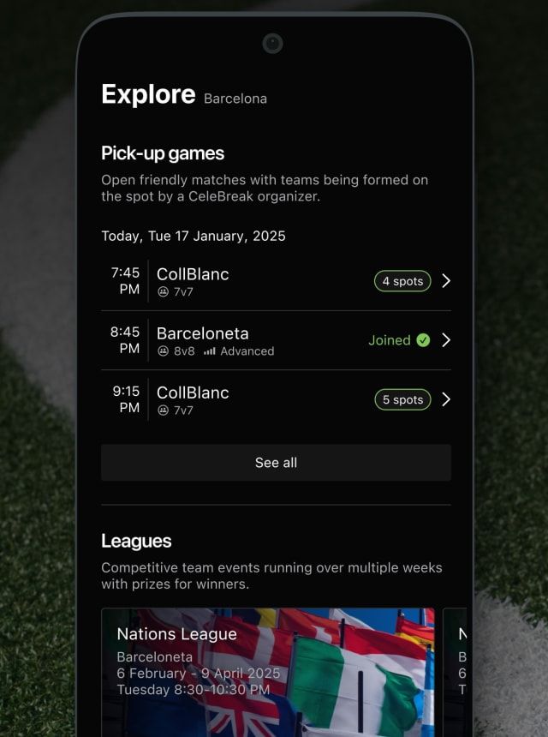This screenshot has height=737, width=548.
Task: Open the 9:15 PM CollBlanc game chevron
Action: pyautogui.click(x=445, y=399)
